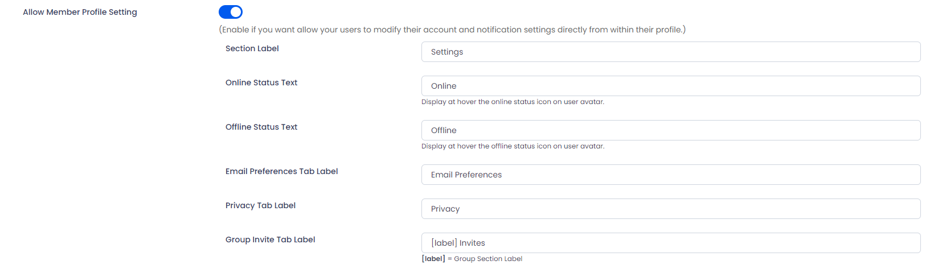Click the '[label] Invites' text in field
The image size is (934, 277).
coord(458,243)
